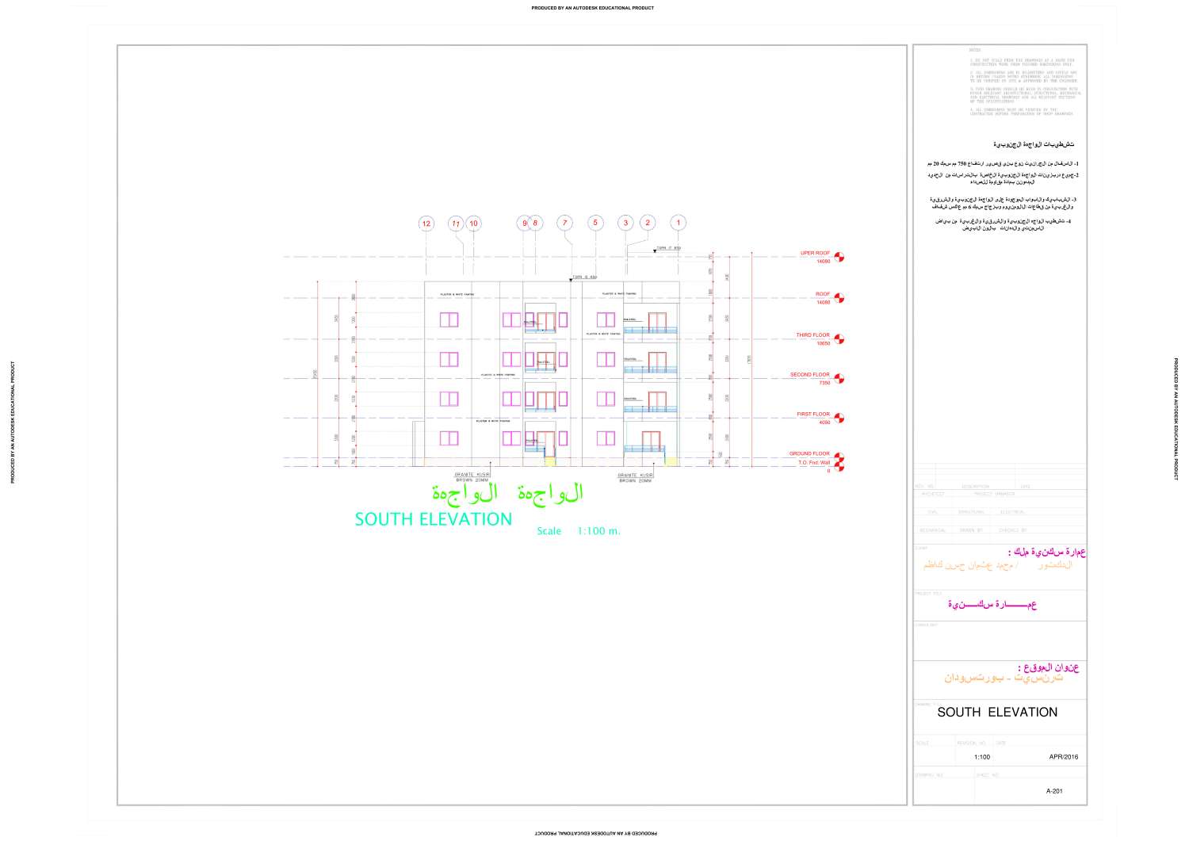Click the THIRD FLOOR level target icon

(x=839, y=338)
